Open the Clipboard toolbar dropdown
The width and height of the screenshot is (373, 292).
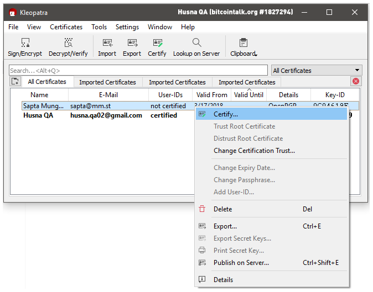coord(244,47)
